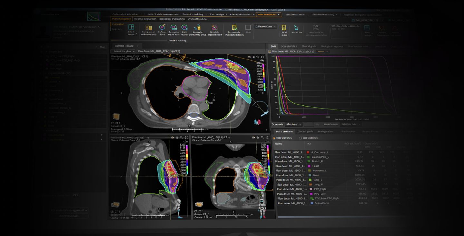Toggle the Plan dose checkbox above DVH
Screen dimensions: 464x236
pos(270,51)
